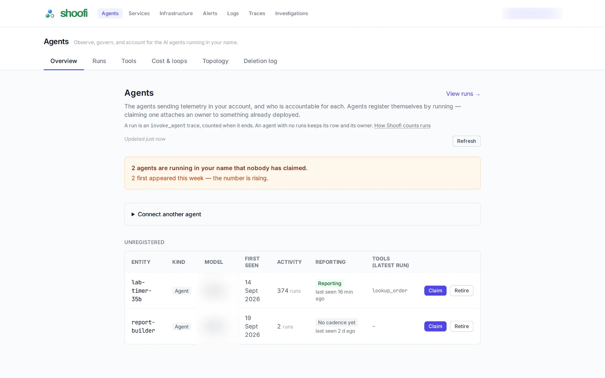
Task: Expand the Connect another agent section
Action: [x=302, y=214]
